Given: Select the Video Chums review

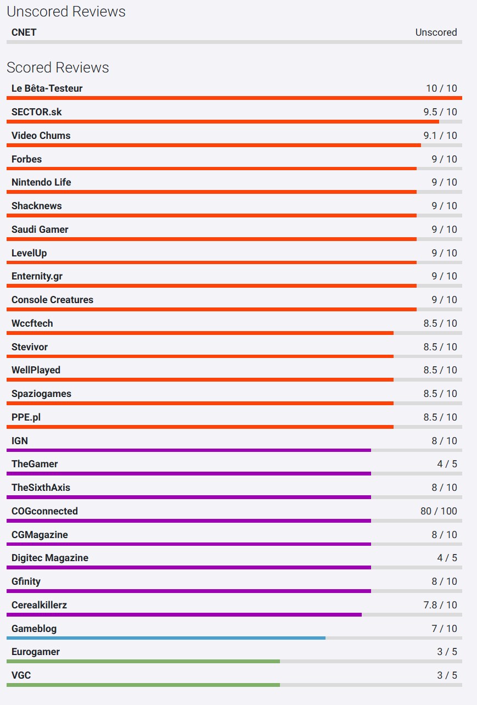Looking at the screenshot, I should point(41,136).
